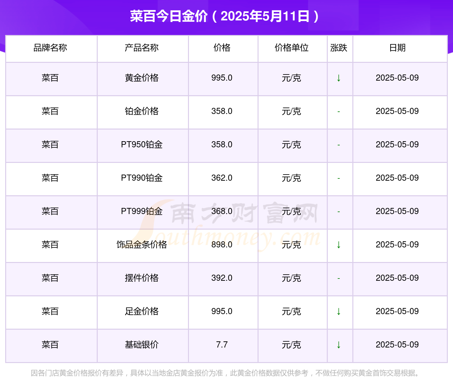The height and width of the screenshot is (387, 453).
Task: Click the down arrow in 基础银价 row
Action: pyautogui.click(x=339, y=345)
